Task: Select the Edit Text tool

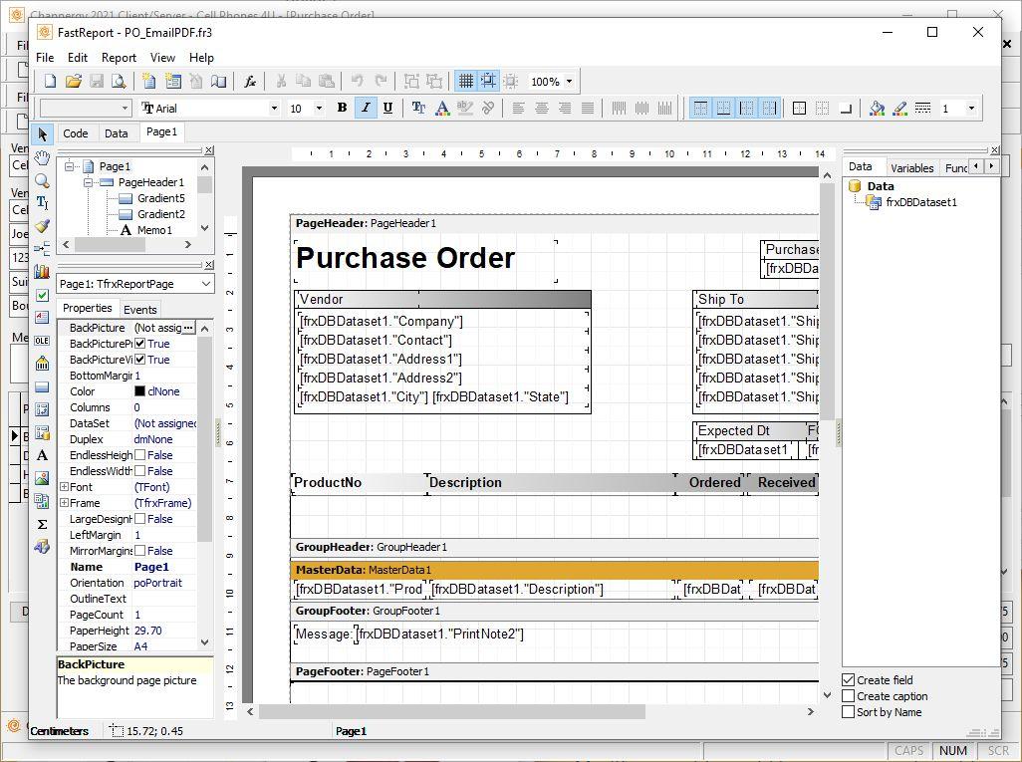Action: [x=43, y=203]
